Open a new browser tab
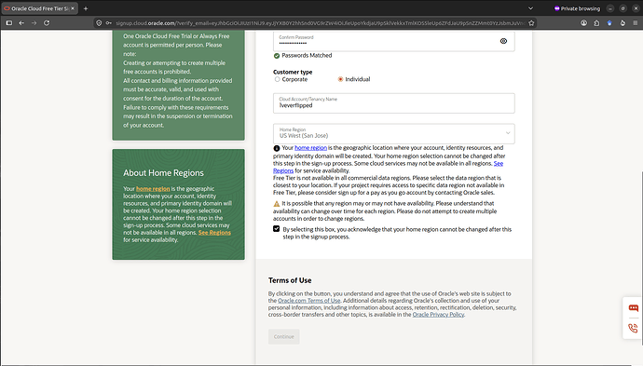Image resolution: width=643 pixels, height=366 pixels. coord(86,8)
